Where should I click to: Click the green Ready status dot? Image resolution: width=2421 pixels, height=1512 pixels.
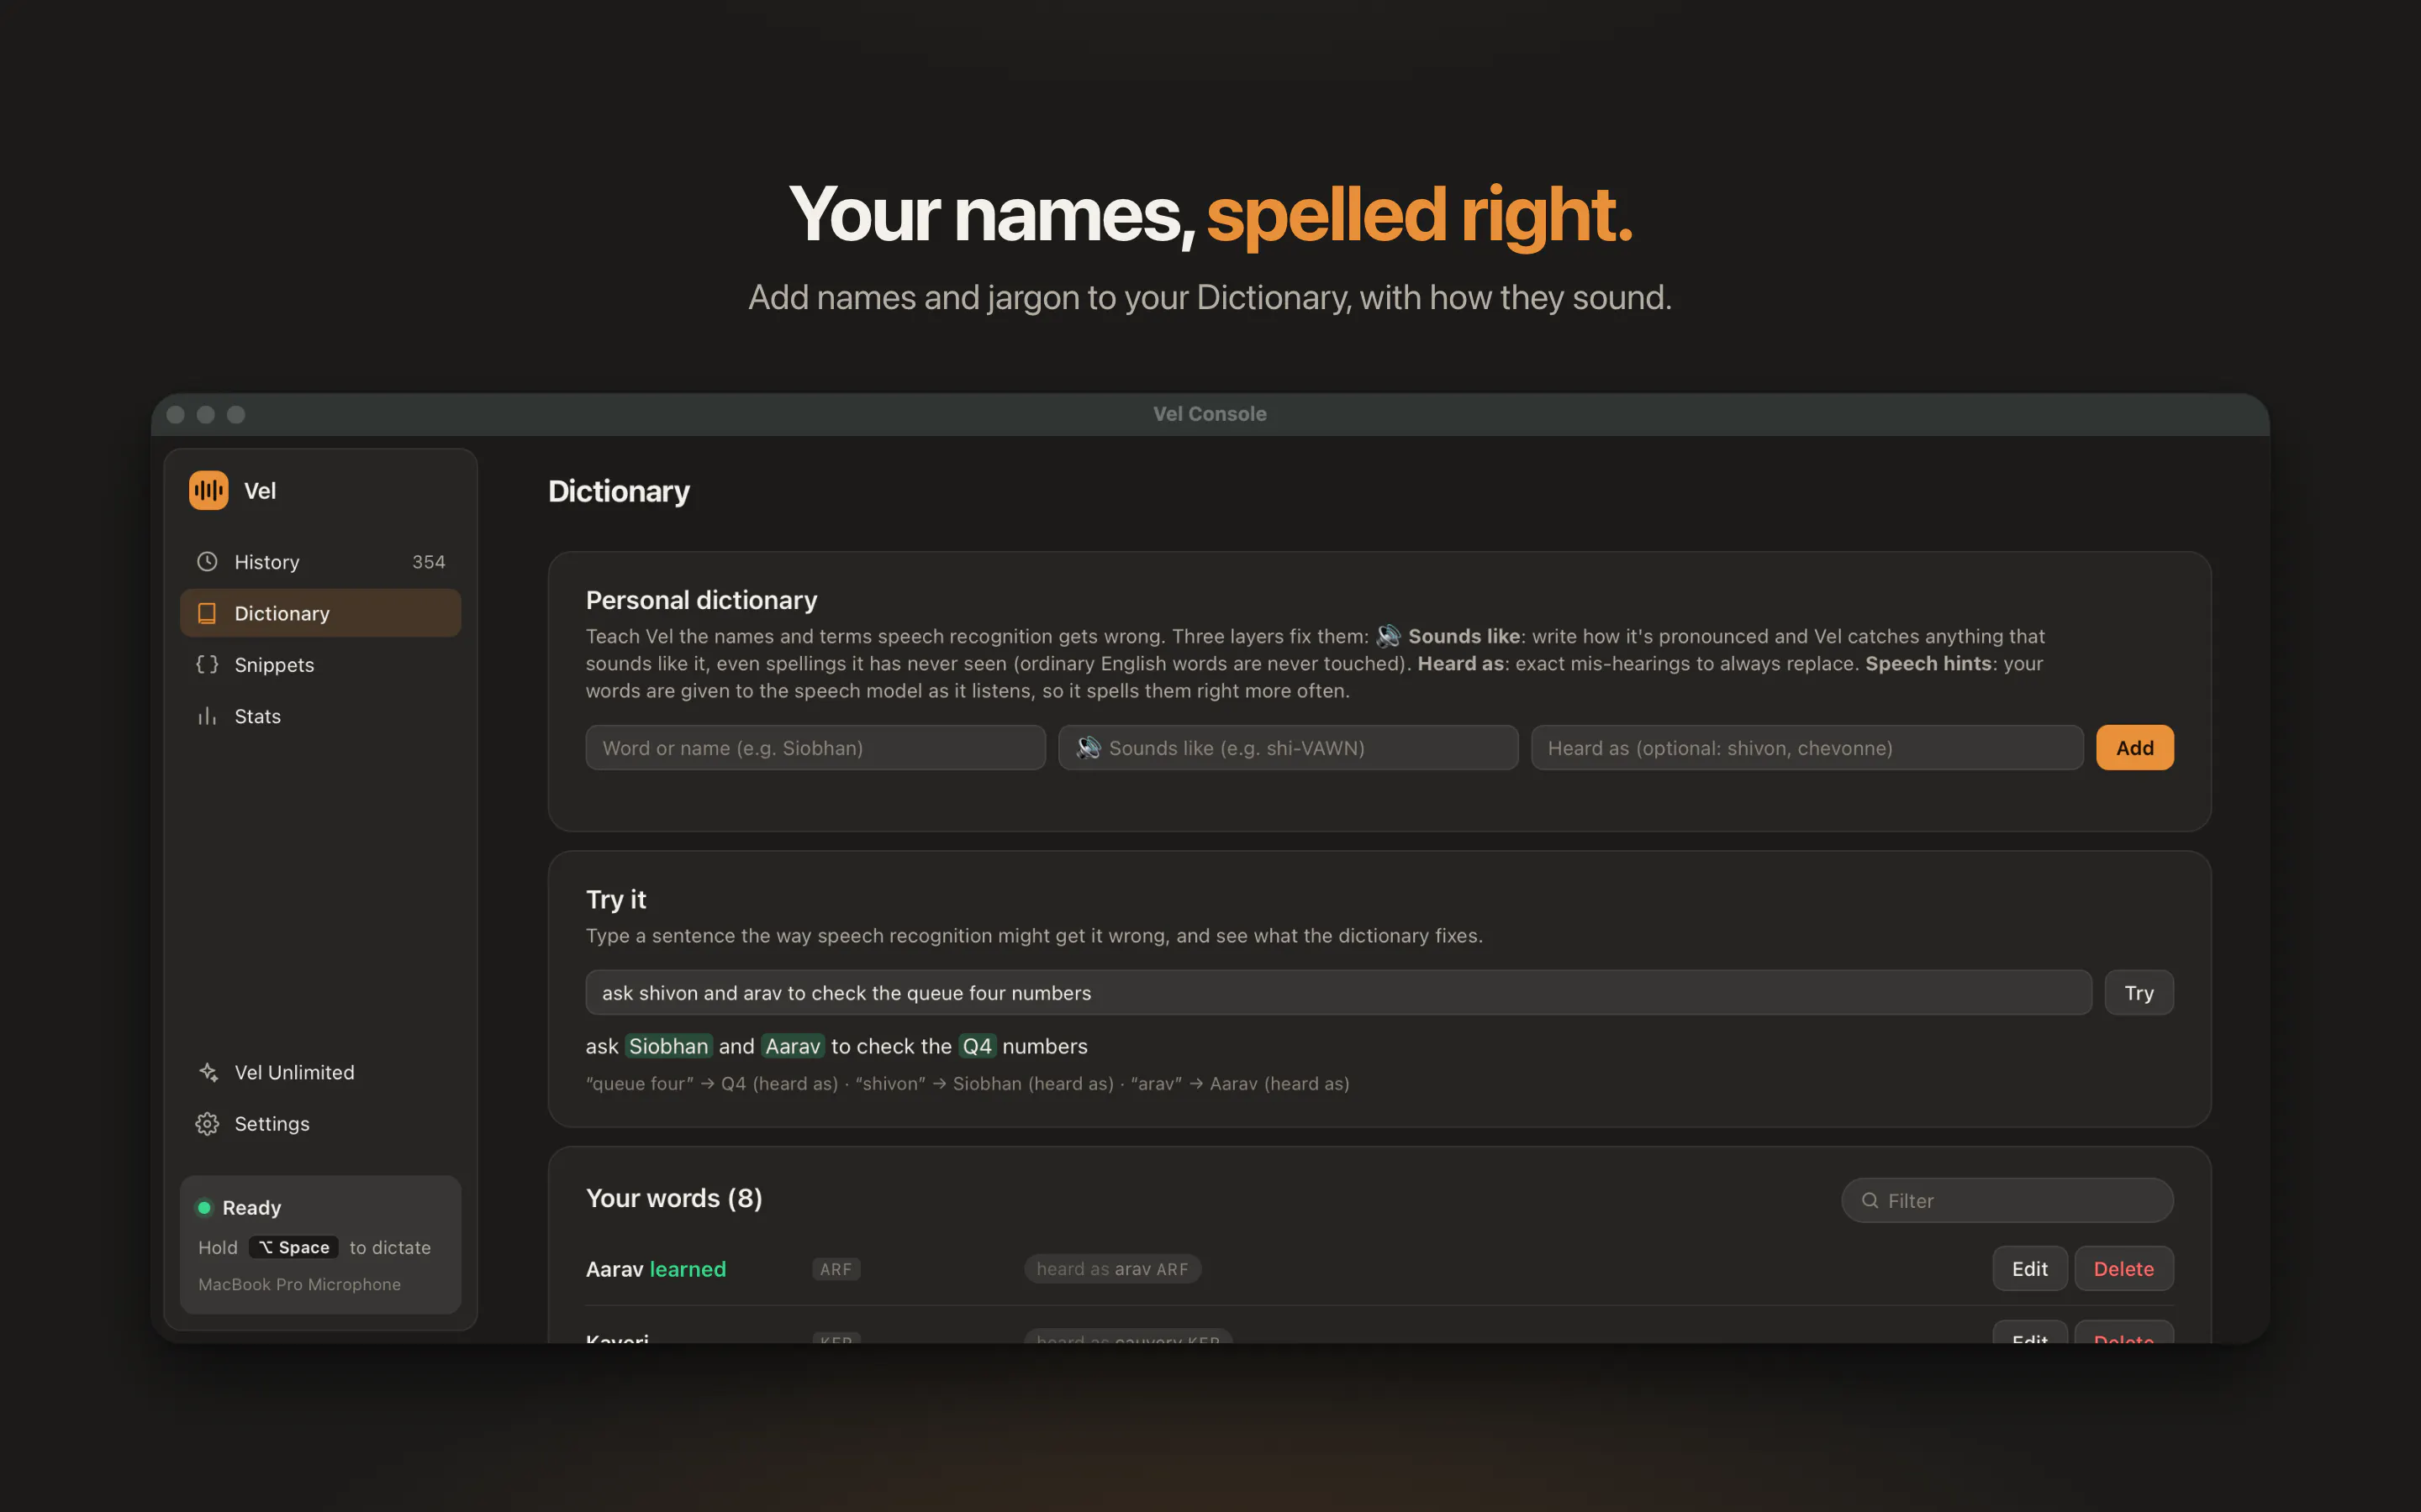204,1208
